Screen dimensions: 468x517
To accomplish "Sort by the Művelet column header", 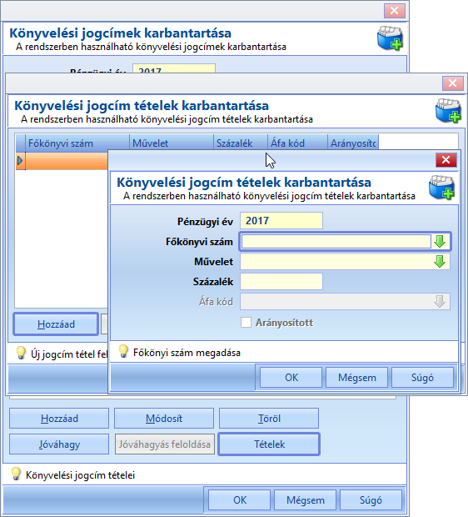I will pos(172,143).
